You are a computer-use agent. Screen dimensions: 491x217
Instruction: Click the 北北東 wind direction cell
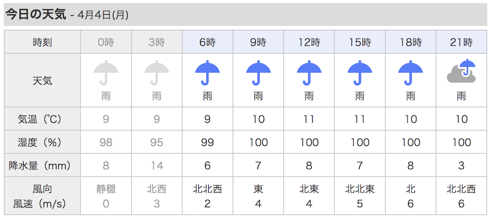[360, 189]
